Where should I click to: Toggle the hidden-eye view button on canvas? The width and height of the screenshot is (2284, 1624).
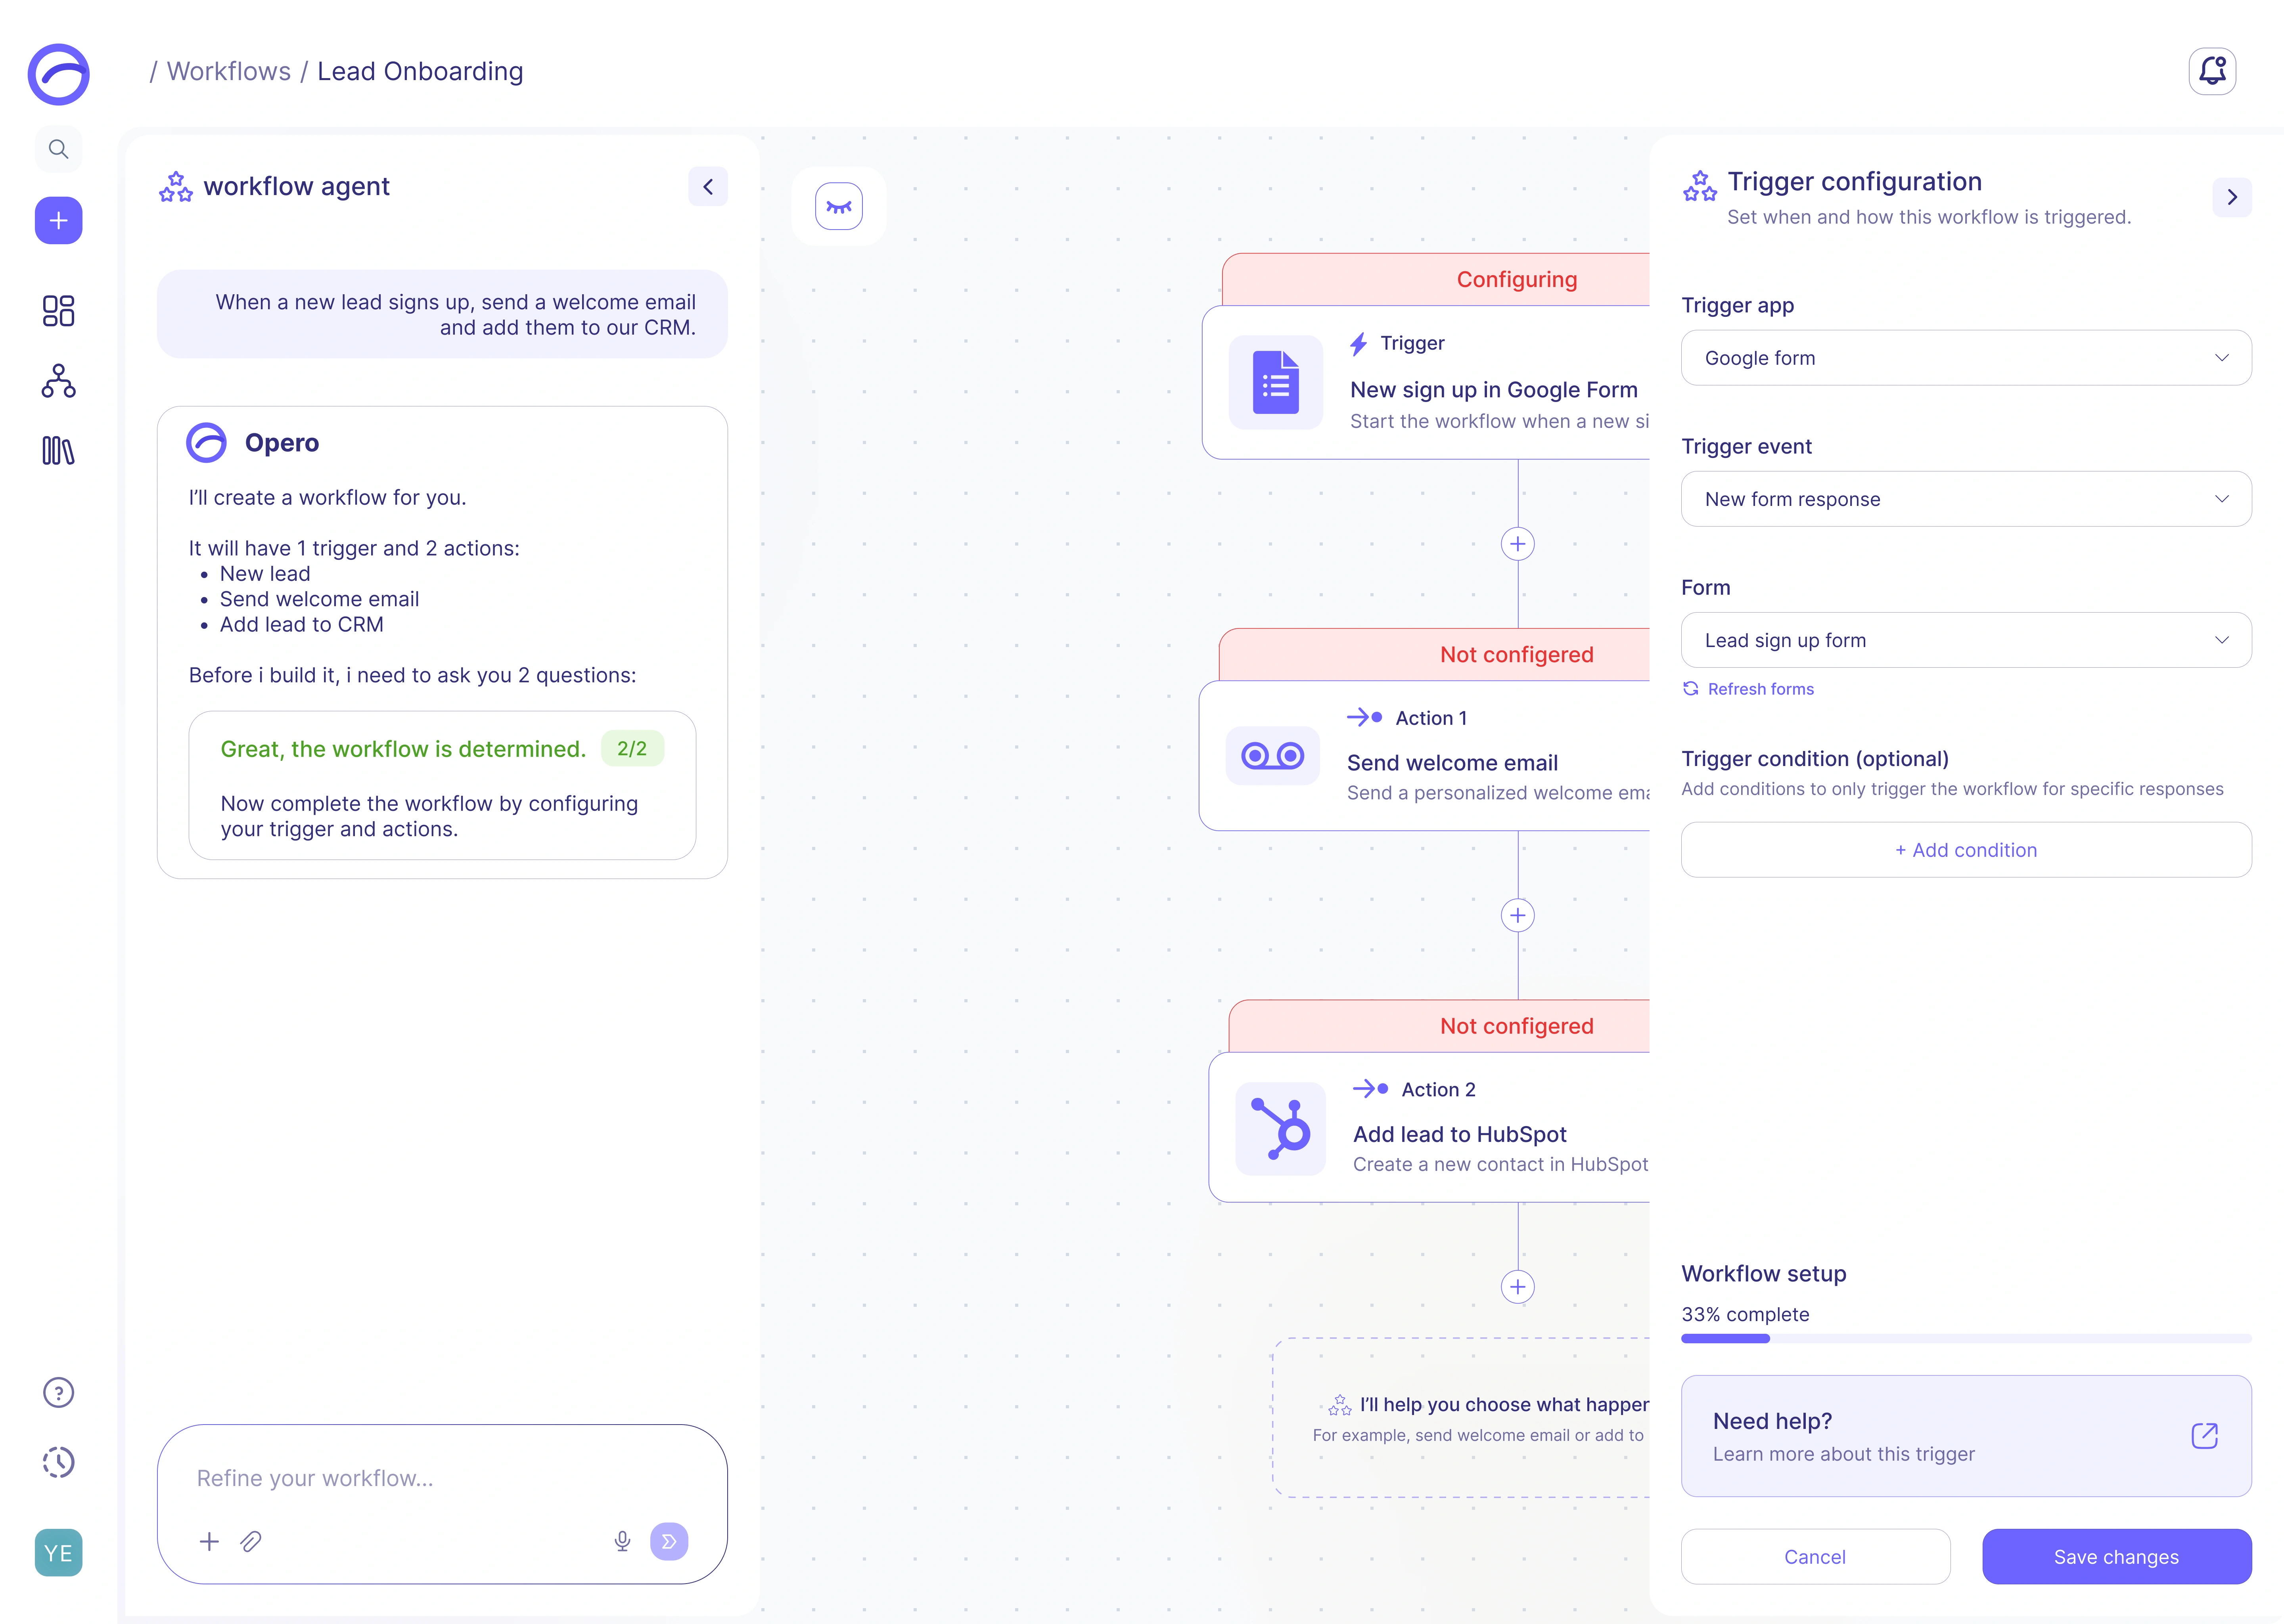839,206
